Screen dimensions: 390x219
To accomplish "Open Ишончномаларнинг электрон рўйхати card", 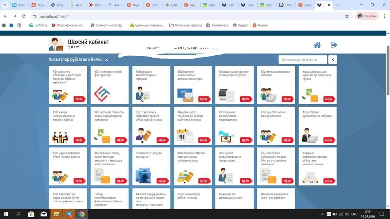I will point(276,199).
